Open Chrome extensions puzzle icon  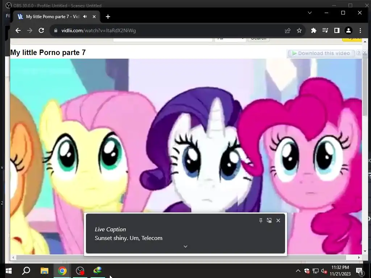[x=314, y=30]
